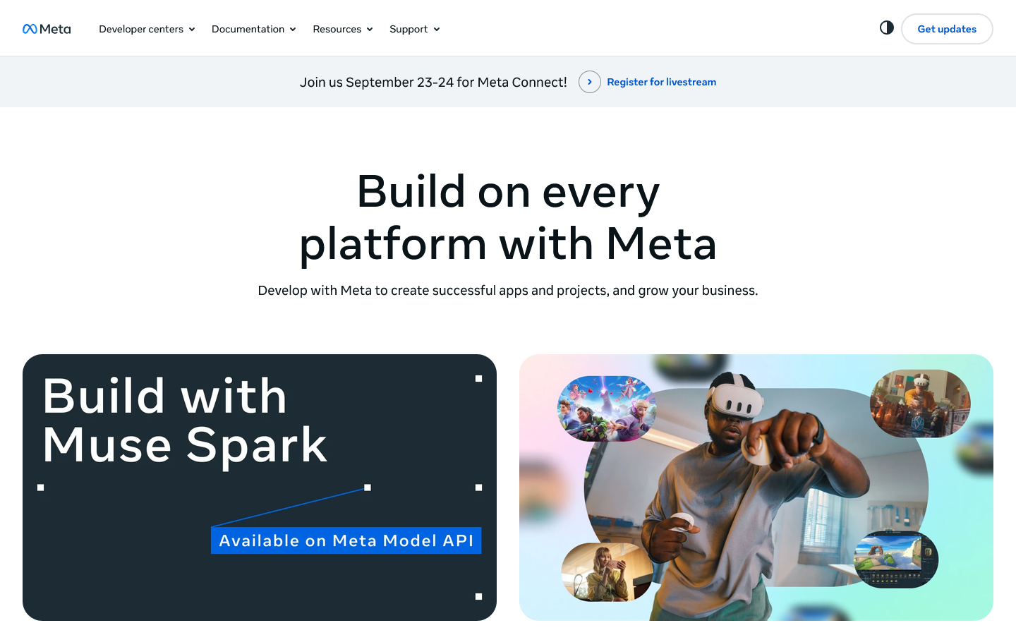Click the Get updates button

click(947, 29)
